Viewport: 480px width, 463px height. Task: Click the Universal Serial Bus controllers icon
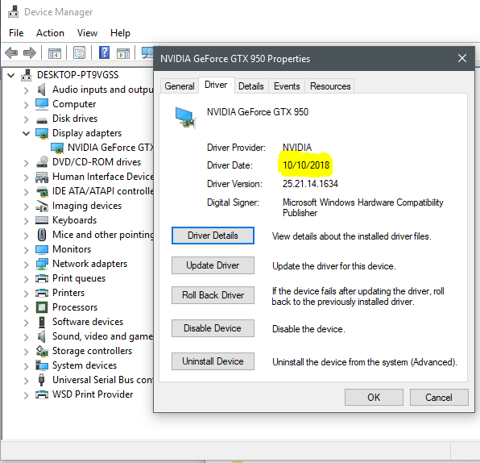pos(42,380)
